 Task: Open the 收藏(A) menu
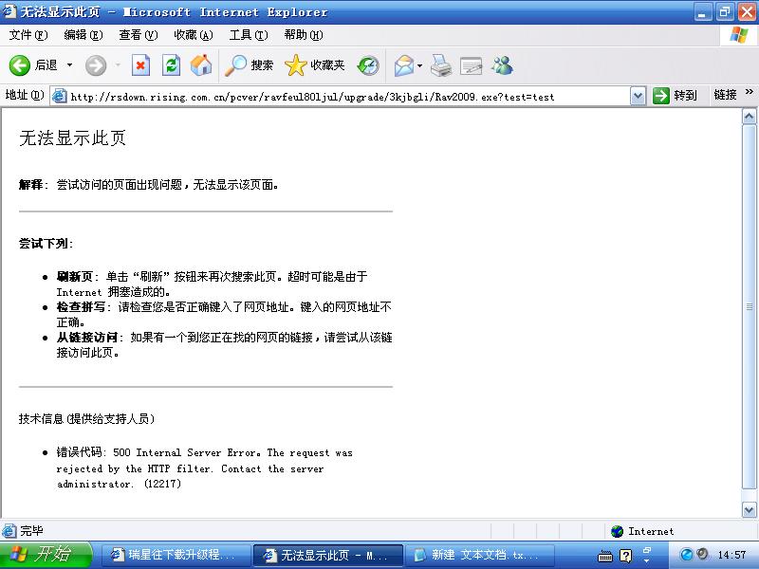click(x=194, y=35)
